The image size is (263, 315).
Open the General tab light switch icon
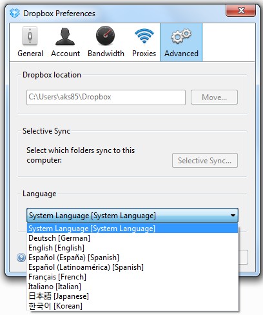[30, 36]
